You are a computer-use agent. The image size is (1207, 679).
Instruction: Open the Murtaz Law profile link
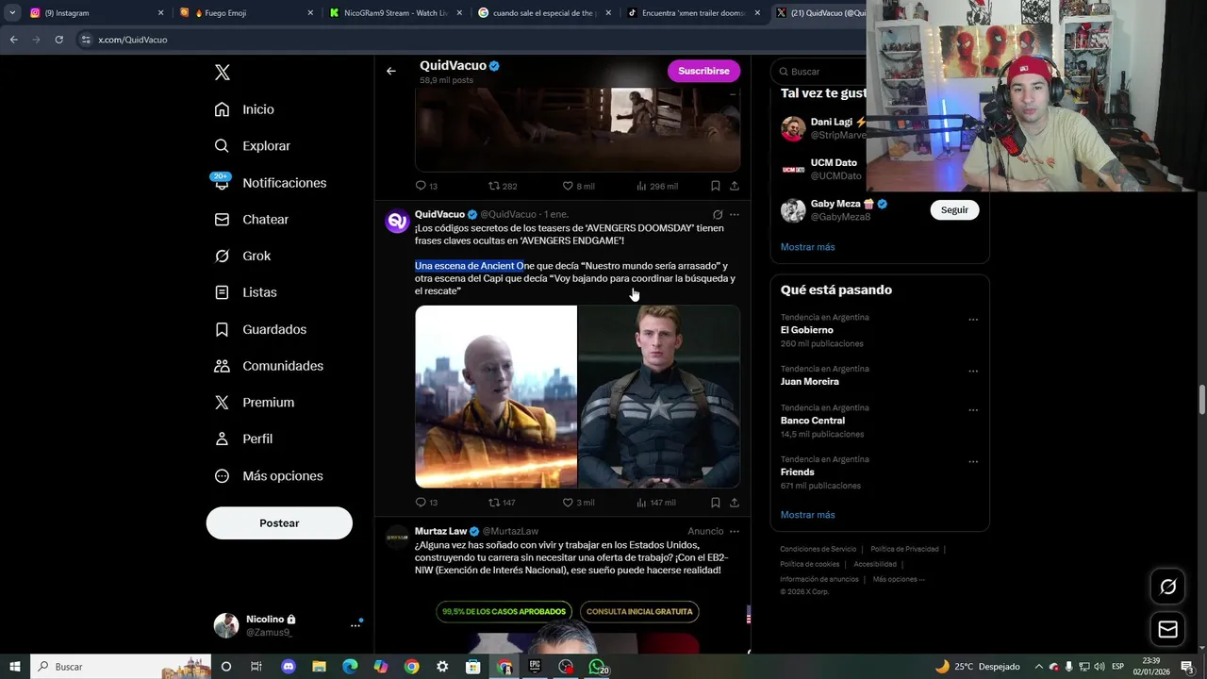(440, 531)
